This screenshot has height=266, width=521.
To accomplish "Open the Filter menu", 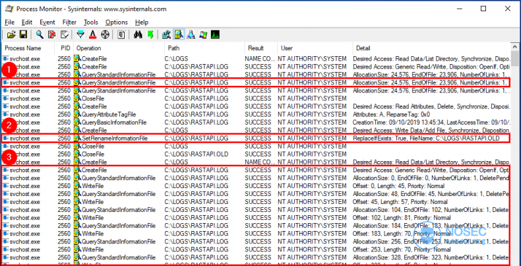I will pos(69,22).
